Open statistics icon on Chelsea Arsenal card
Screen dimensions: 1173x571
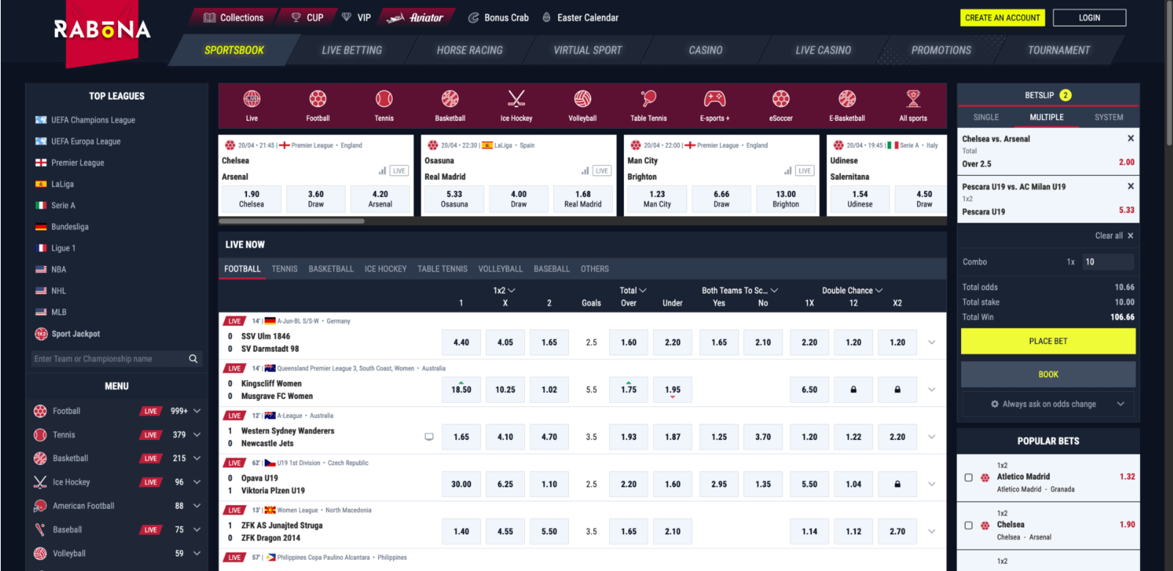click(x=382, y=171)
